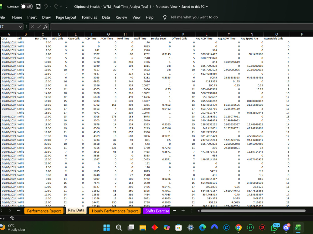This screenshot has width=313, height=234.
Task: Add a new sheet with plus icon
Action: click(x=183, y=211)
